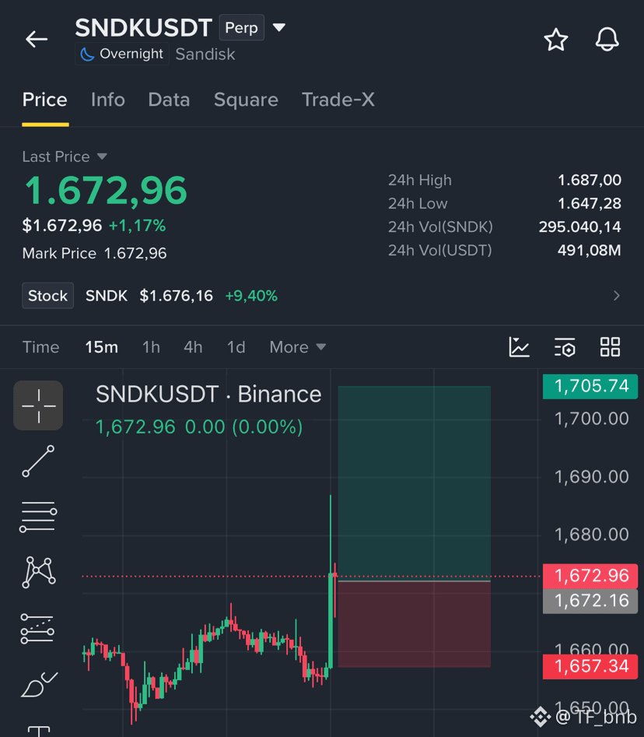
Task: Go back with the left arrow
Action: (x=37, y=39)
